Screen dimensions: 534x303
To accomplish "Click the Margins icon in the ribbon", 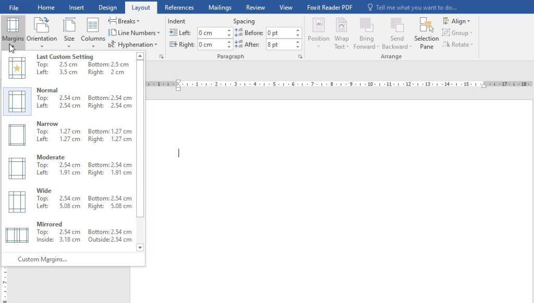I will 13,26.
